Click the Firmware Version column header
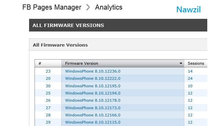The image size is (223, 126). point(123,63)
